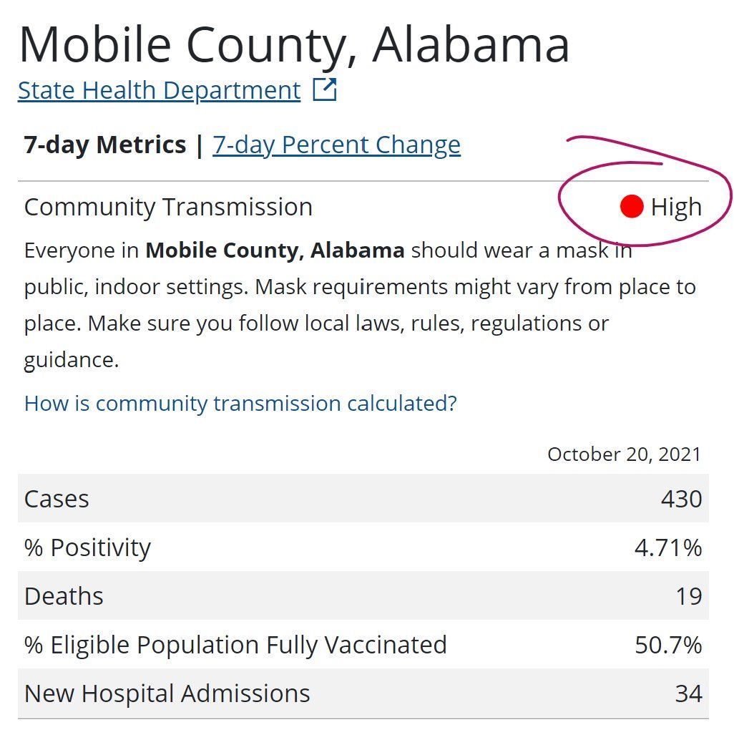Click the 34 hospital admissions value
The width and height of the screenshot is (734, 740).
[689, 693]
